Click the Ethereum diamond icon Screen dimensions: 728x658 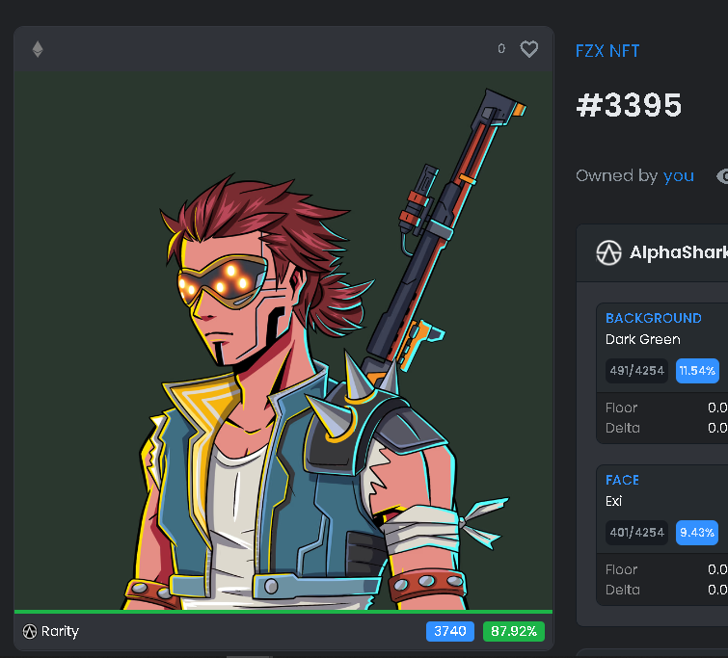38,49
